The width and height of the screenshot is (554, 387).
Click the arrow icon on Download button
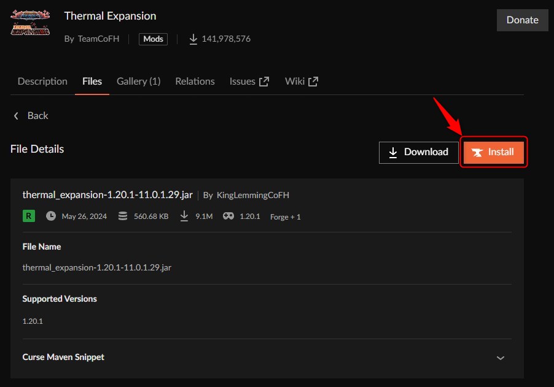(393, 152)
